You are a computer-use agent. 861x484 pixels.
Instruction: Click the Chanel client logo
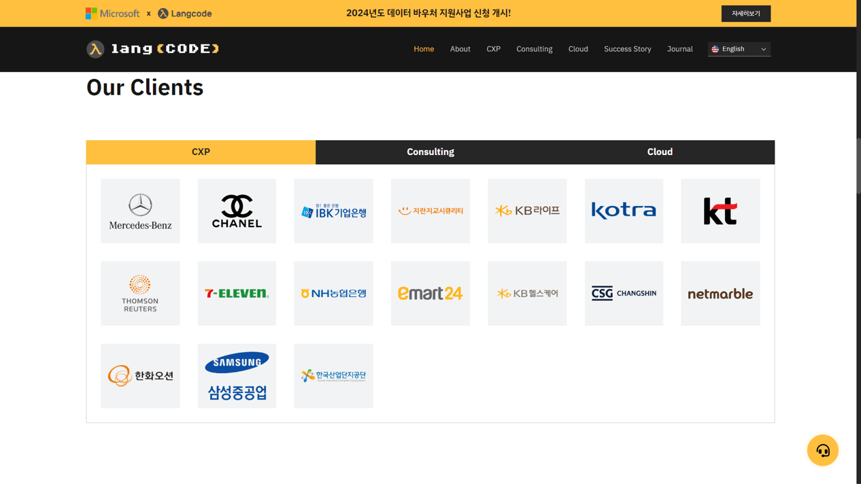click(237, 211)
